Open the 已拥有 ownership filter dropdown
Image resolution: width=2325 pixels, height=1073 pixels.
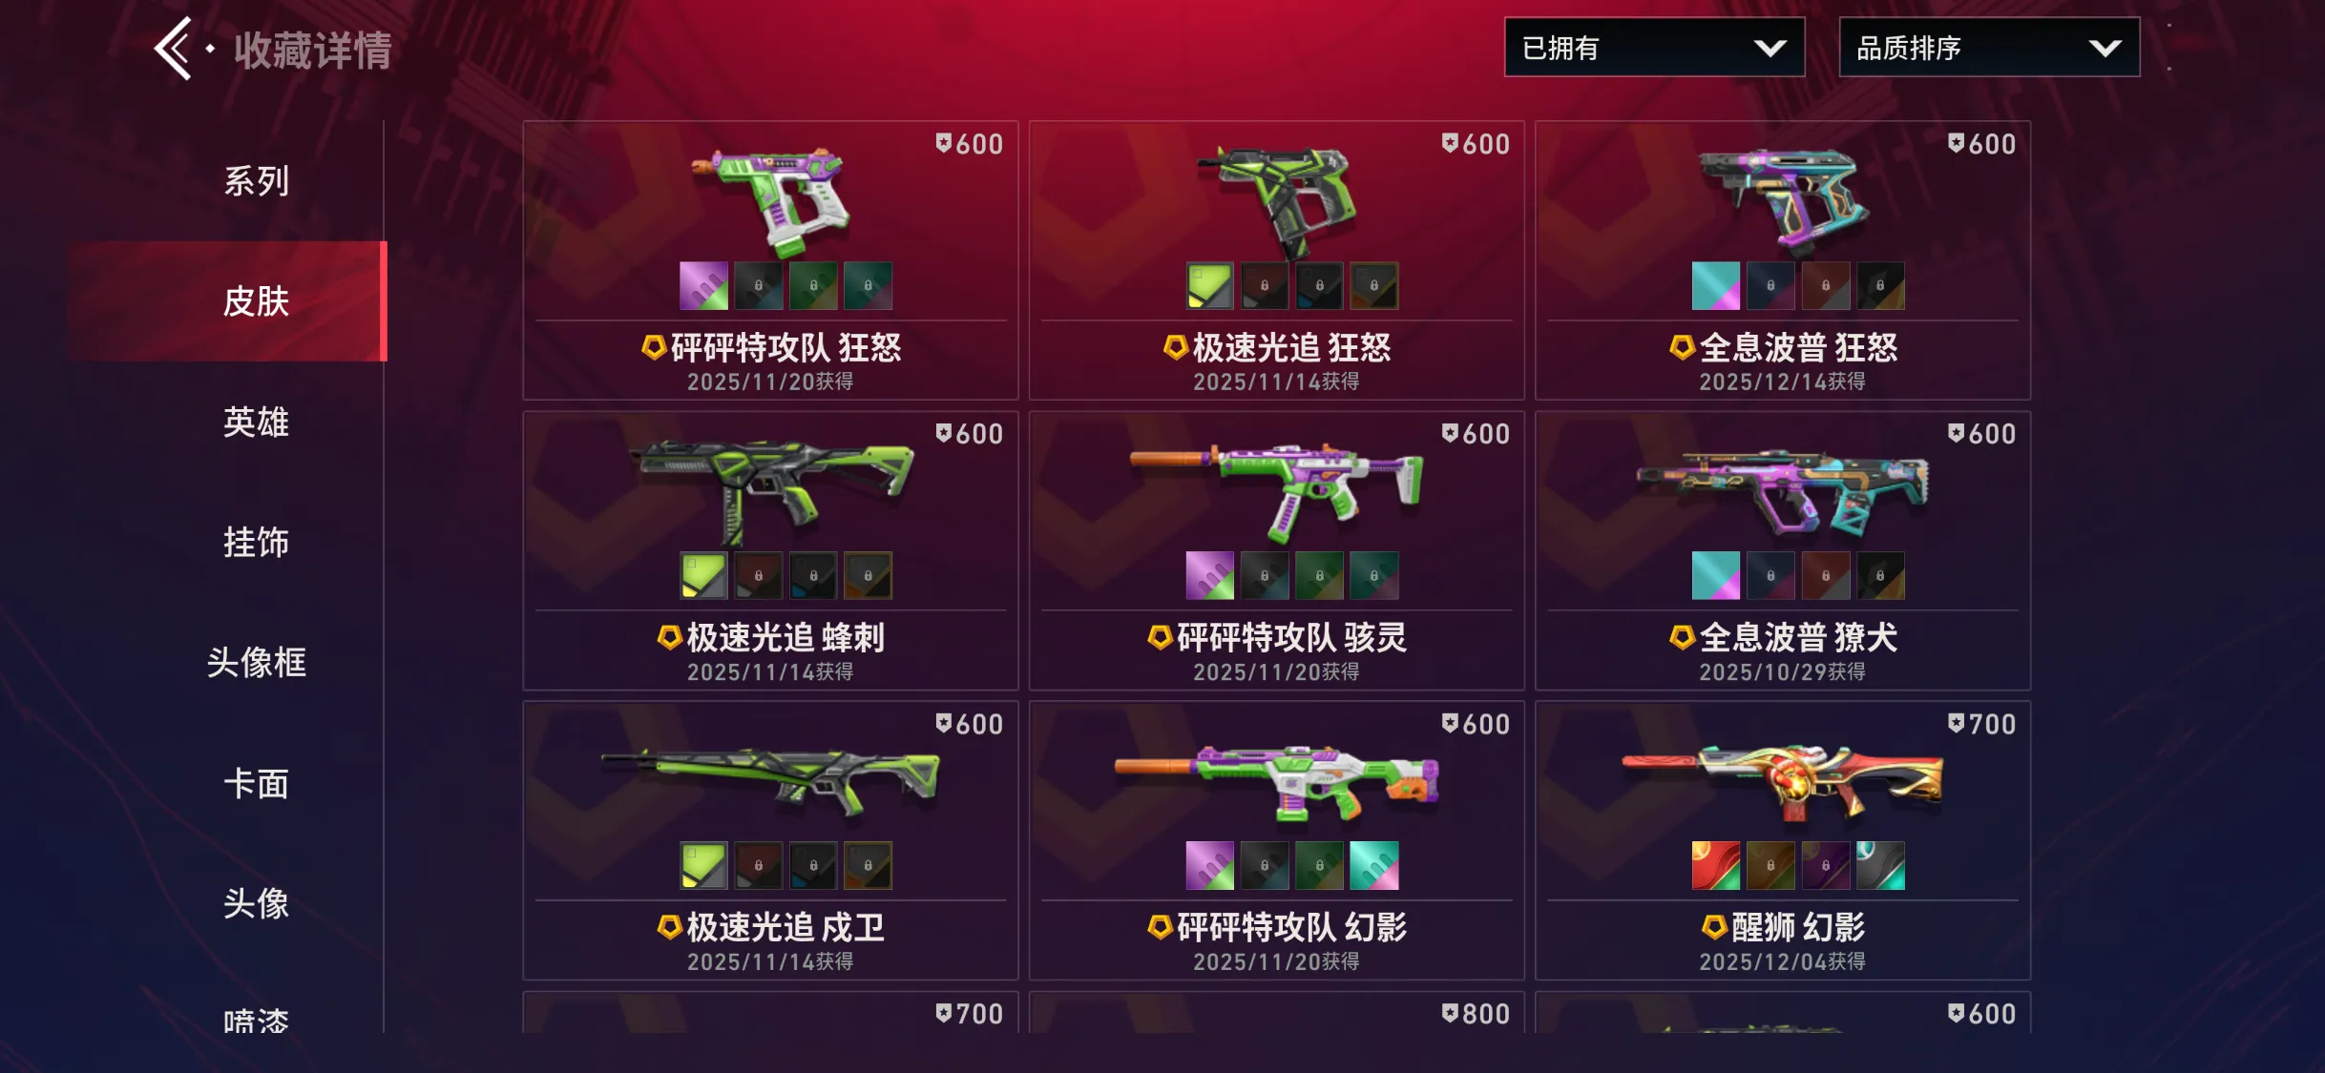1654,47
